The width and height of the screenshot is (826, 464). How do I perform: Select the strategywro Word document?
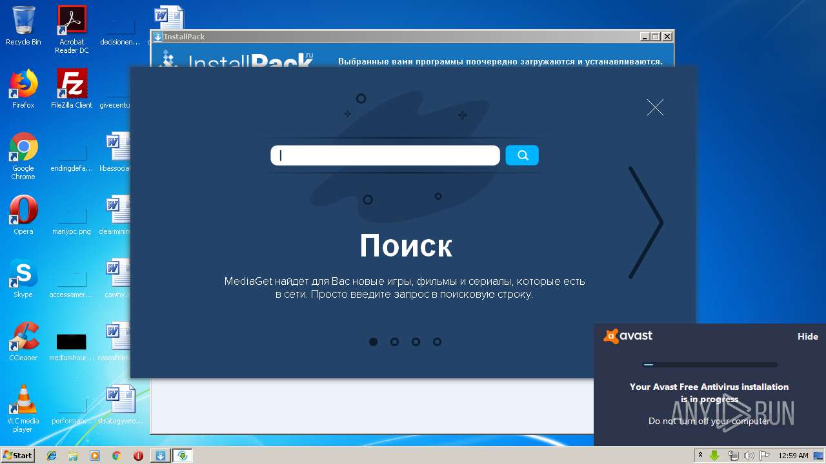pyautogui.click(x=120, y=405)
